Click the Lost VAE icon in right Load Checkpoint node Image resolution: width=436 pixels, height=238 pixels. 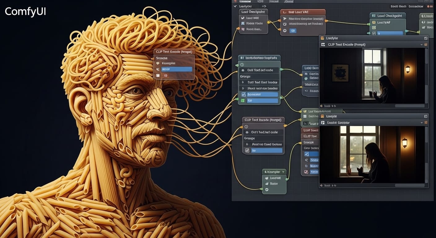(x=374, y=22)
